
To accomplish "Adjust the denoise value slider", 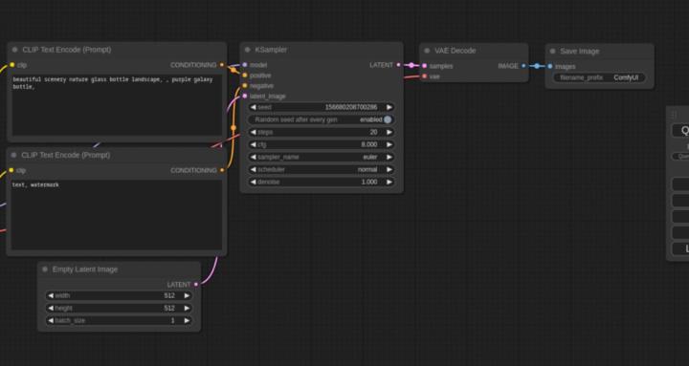I will 321,182.
